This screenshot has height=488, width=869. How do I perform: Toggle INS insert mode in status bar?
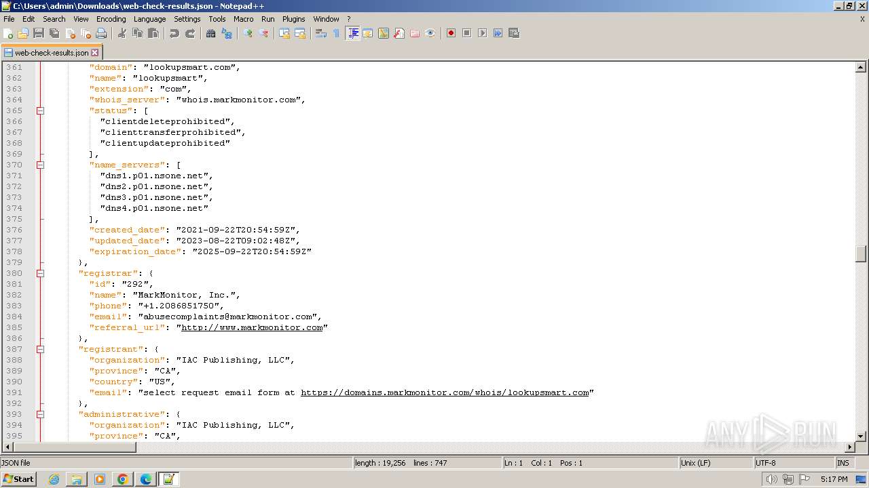pos(844,463)
